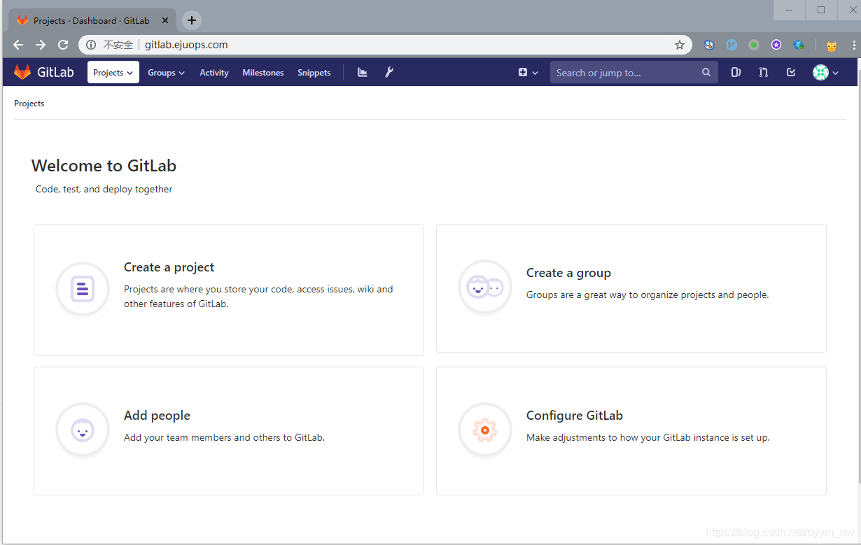Click 'Make adjustments to how' description

[x=647, y=438]
